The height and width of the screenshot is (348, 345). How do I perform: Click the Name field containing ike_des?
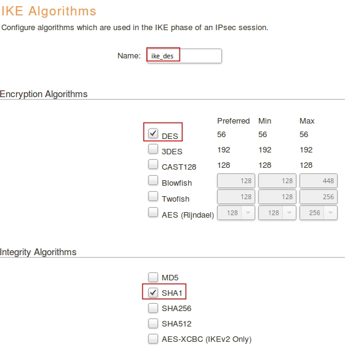184,56
